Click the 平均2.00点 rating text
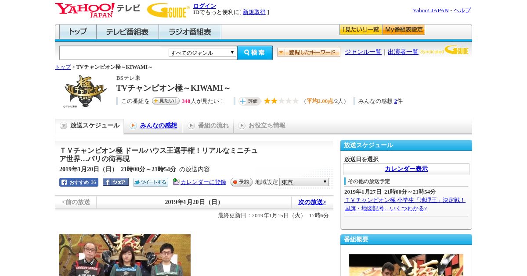Screen dimensions: 527x276 pyautogui.click(x=320, y=101)
